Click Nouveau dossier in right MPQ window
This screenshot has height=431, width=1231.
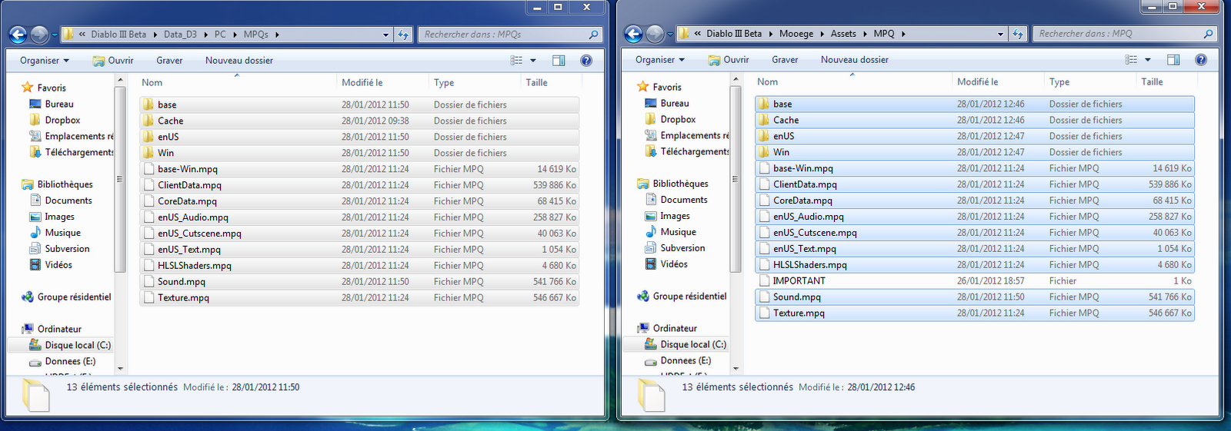854,60
